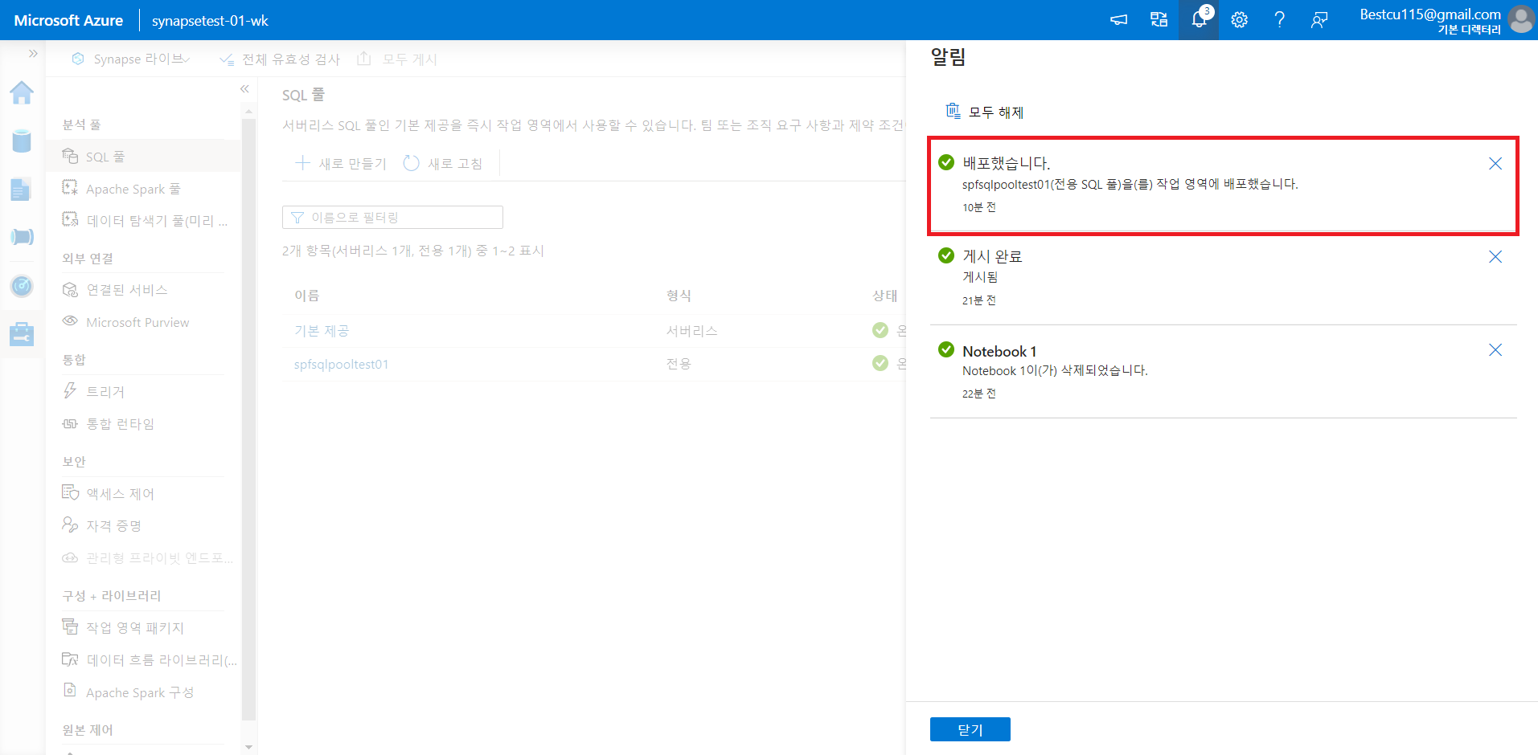Dismiss the 게시 완료 notification
The width and height of the screenshot is (1538, 755).
coord(1495,257)
